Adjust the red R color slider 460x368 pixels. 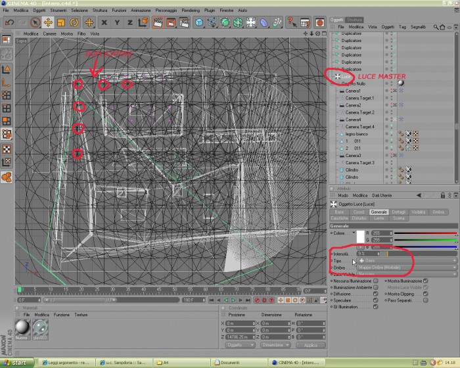[x=425, y=233]
